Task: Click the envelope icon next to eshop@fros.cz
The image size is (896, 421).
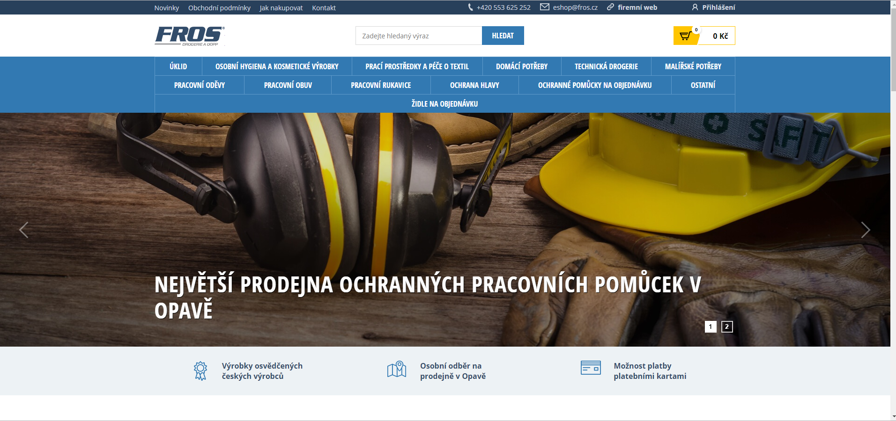Action: (544, 7)
